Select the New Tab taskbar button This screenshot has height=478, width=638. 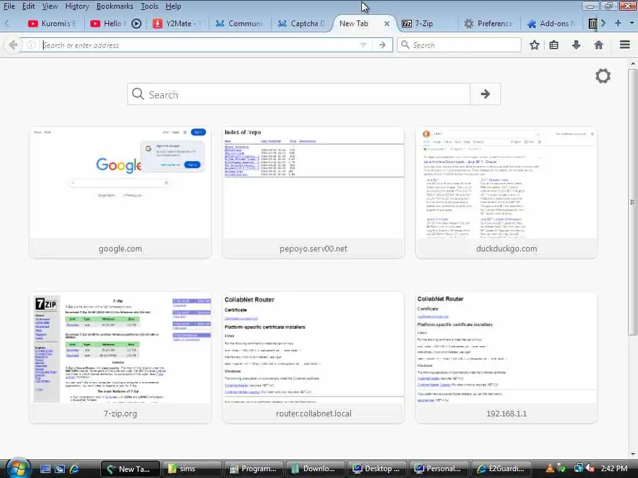coord(130,469)
